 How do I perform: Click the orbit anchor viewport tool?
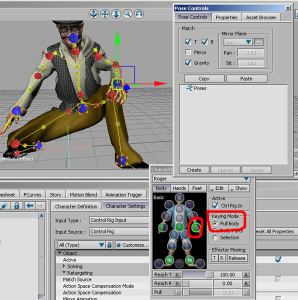(93, 14)
